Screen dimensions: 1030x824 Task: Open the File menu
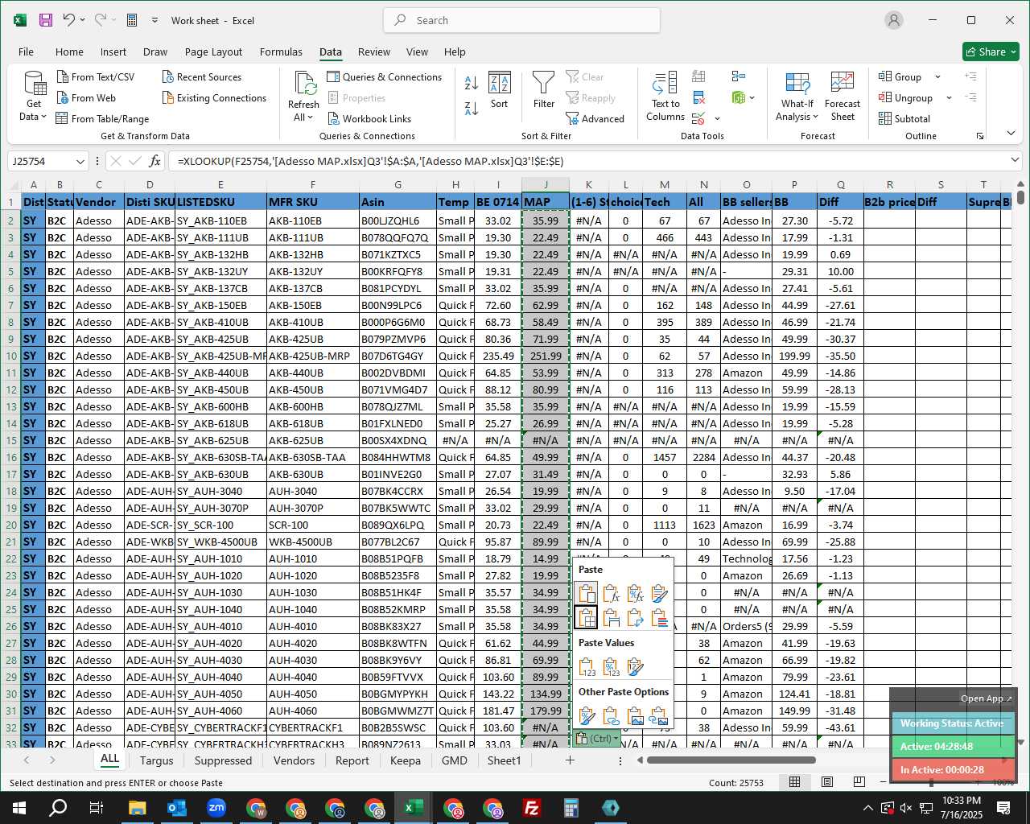(26, 51)
